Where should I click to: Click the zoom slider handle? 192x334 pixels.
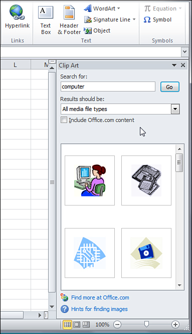(x=146, y=324)
